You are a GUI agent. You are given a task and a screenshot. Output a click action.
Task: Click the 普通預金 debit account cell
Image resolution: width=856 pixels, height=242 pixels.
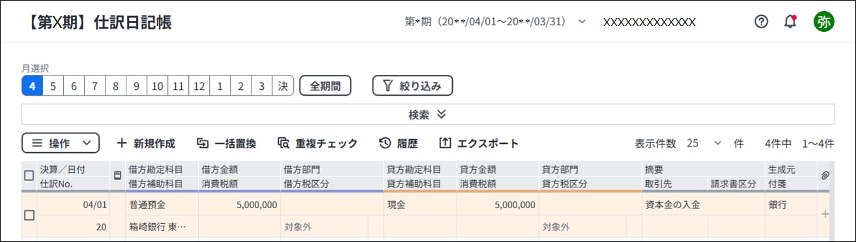(x=162, y=204)
